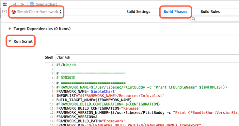Open the Build Rules tab
239x126 pixels.
tap(210, 12)
